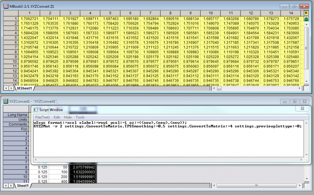Image resolution: width=314 pixels, height=195 pixels.
Task: Click the MBook3 horizontal scrollbar thumb
Action: pos(219,88)
